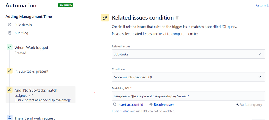Click Insert account id link
The height and width of the screenshot is (120, 269).
tap(130, 104)
